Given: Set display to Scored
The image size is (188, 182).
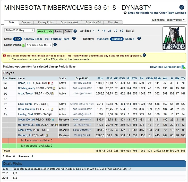Looking at the screenshot, I should pos(130,39).
